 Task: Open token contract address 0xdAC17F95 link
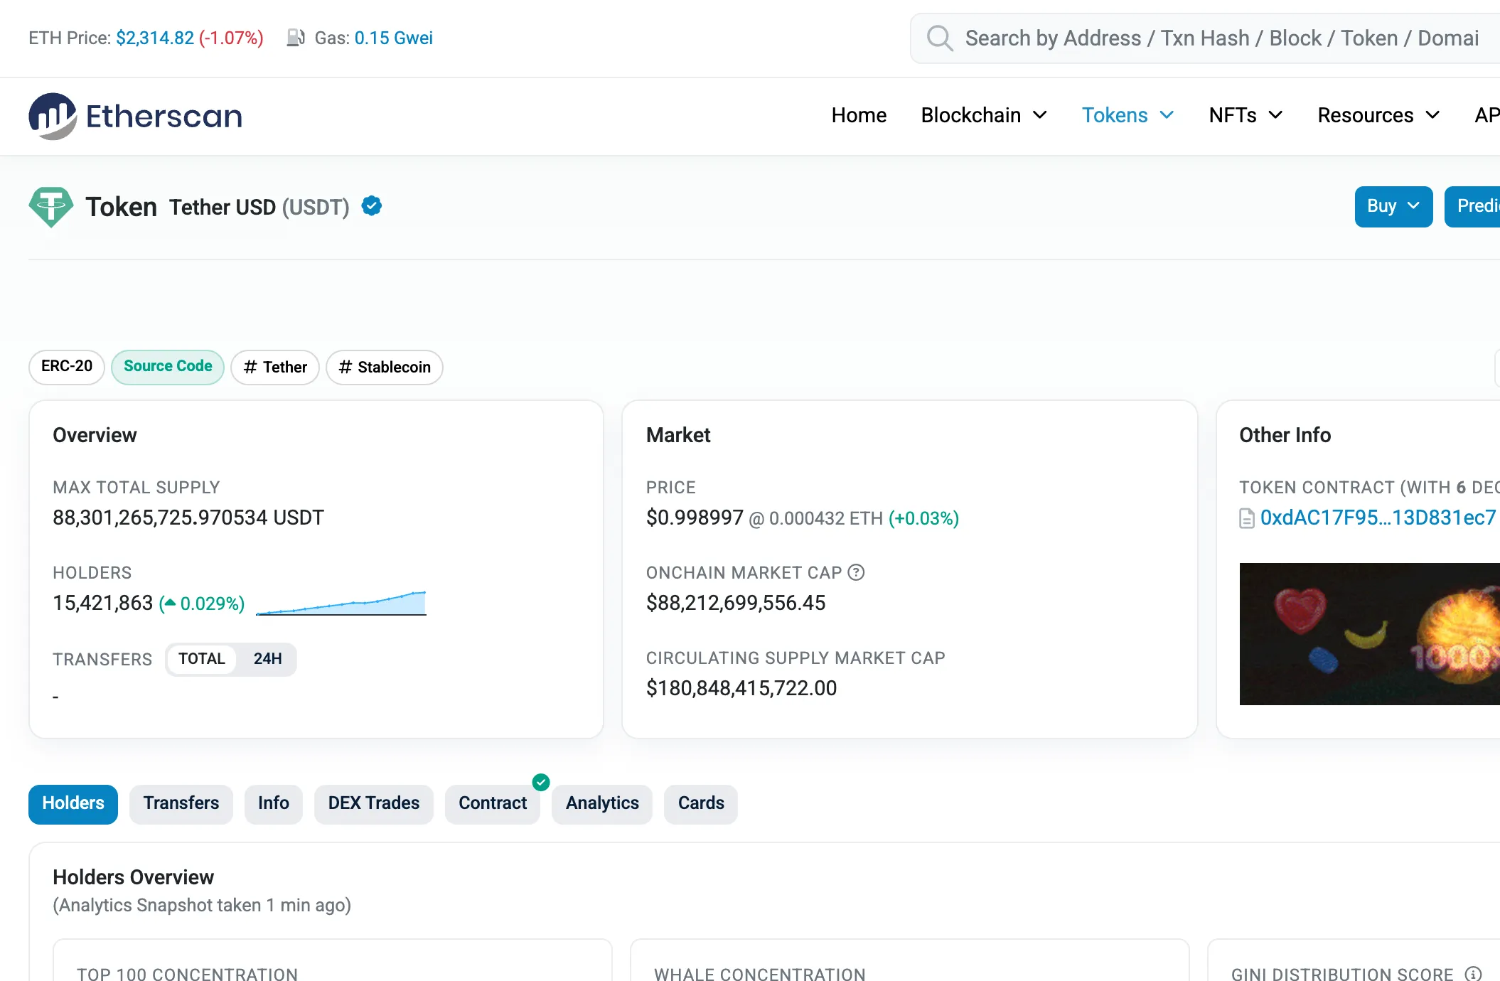[x=1378, y=518]
